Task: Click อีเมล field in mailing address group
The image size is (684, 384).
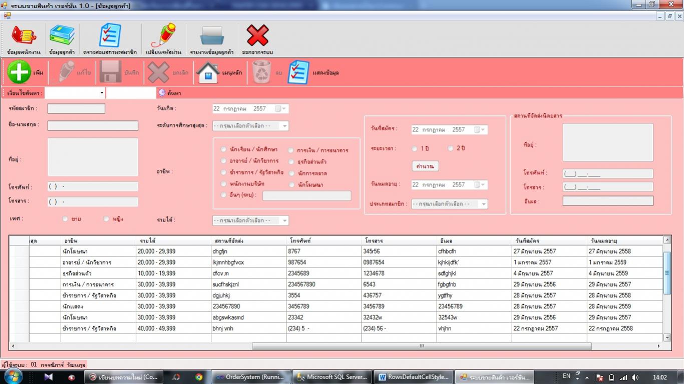Action: pos(608,201)
